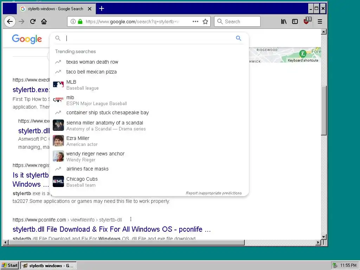Click Report inappropriate predictions link

(213, 193)
